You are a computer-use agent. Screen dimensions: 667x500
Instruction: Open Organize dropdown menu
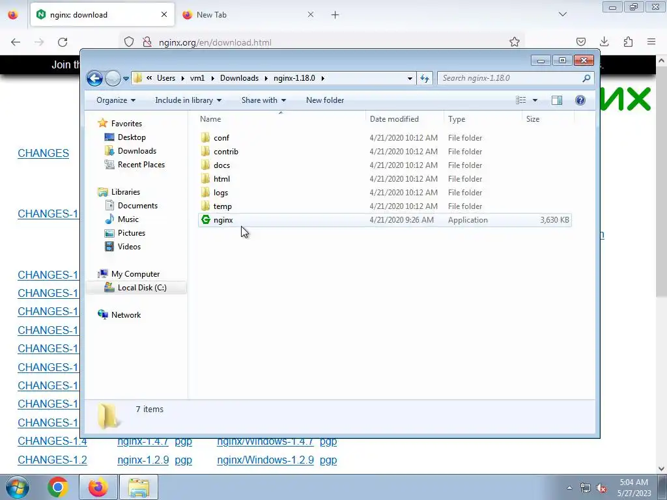coord(116,100)
